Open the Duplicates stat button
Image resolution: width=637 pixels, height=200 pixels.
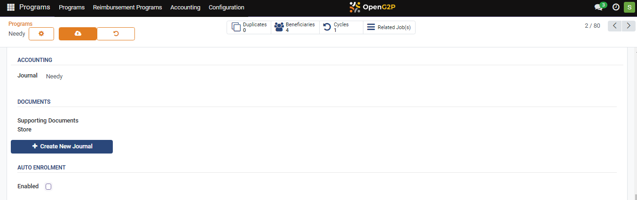pyautogui.click(x=249, y=27)
